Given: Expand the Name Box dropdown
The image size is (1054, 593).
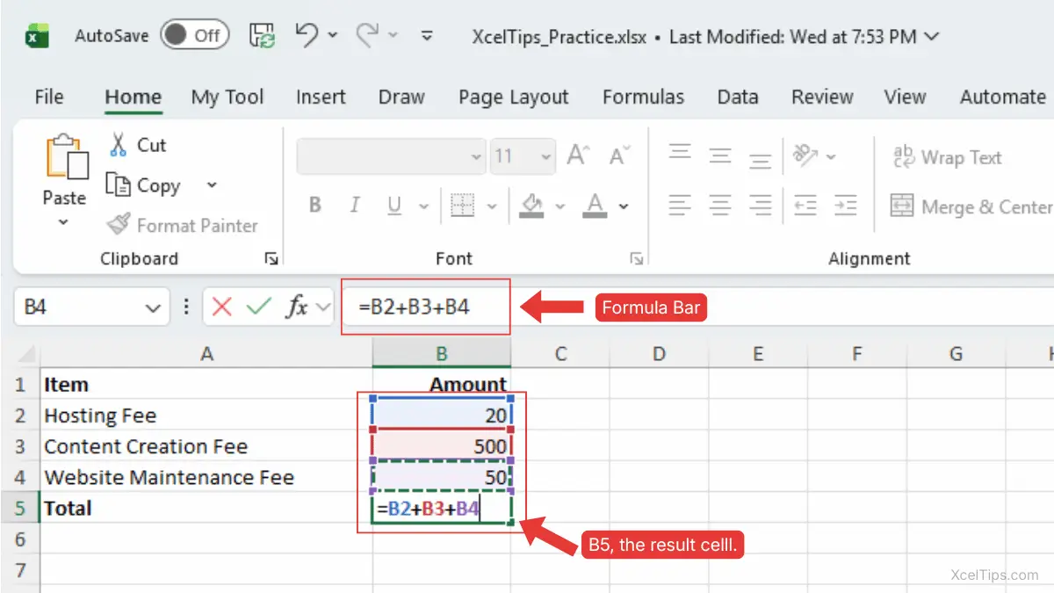Looking at the screenshot, I should pyautogui.click(x=152, y=308).
